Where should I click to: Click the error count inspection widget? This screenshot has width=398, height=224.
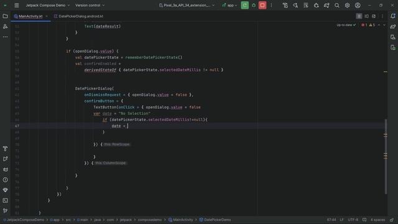[364, 25]
